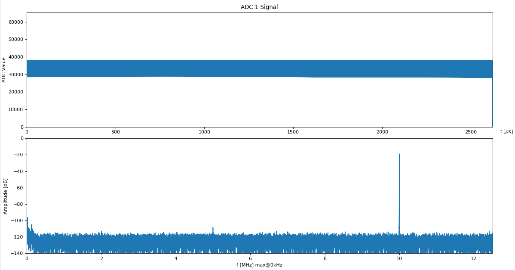Image resolution: width=515 pixels, height=270 pixels.
Task: Select the 2500 tick on time axis
Action: pyautogui.click(x=471, y=132)
